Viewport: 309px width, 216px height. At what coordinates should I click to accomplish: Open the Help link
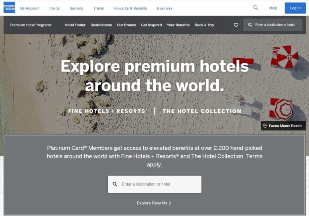click(x=273, y=8)
